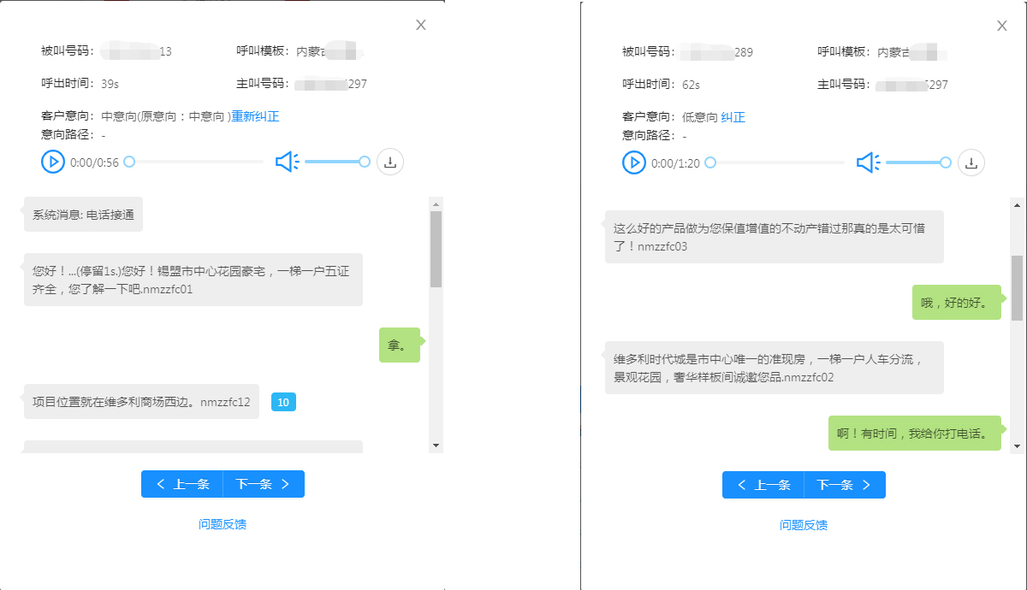Click 上一条 in the right dialog
Viewport: 1027px width, 590px height.
coord(763,484)
